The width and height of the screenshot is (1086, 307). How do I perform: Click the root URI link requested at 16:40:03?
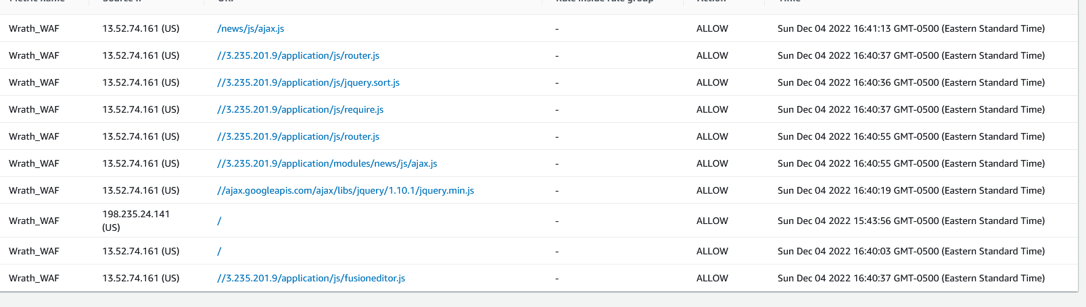(219, 251)
